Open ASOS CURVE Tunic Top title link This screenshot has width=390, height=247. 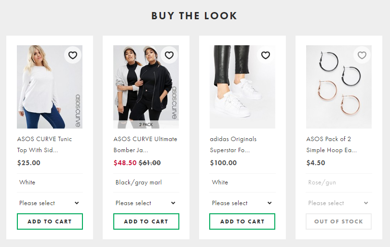(44, 144)
